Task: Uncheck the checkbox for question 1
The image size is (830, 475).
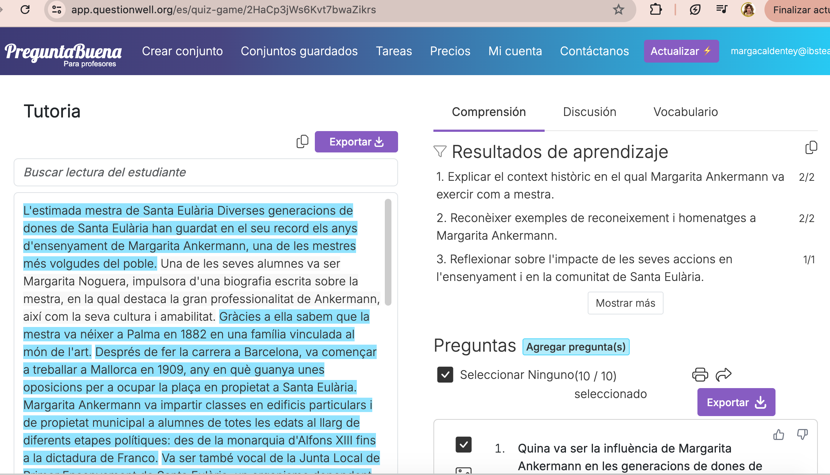Action: (464, 445)
